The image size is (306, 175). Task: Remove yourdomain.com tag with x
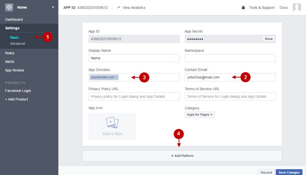116,77
